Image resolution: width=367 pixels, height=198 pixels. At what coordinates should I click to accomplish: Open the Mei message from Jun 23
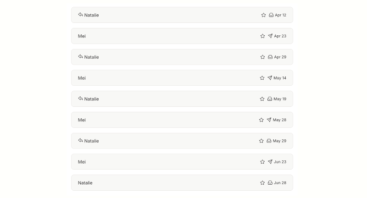(182, 162)
